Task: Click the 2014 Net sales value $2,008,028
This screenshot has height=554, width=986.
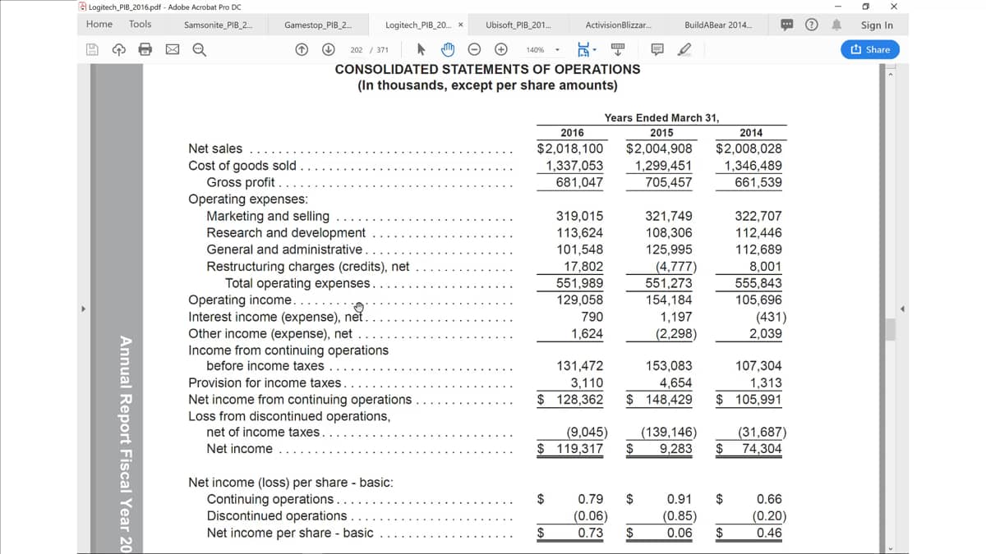Action: point(749,149)
